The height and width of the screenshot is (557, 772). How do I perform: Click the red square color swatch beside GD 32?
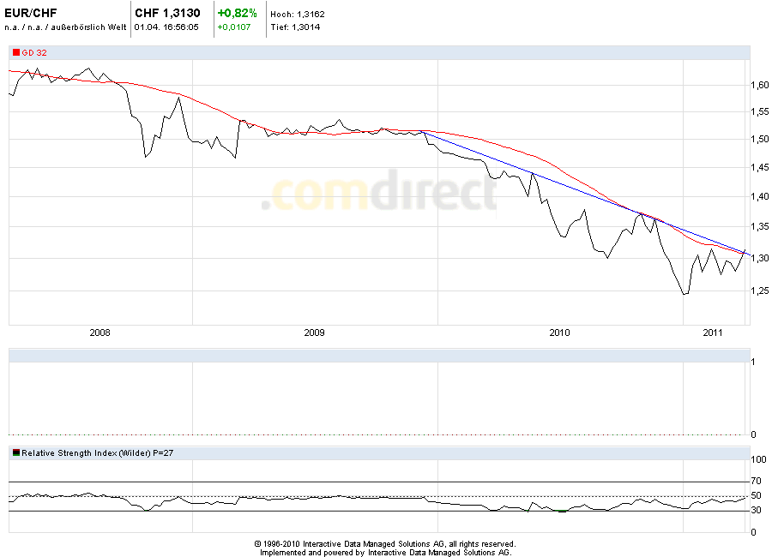tap(15, 52)
